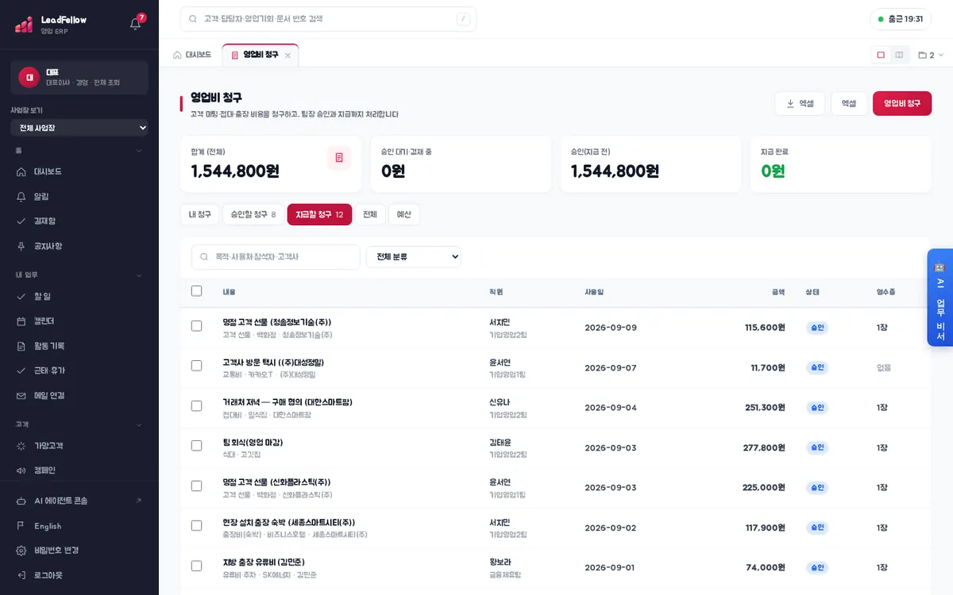The width and height of the screenshot is (953, 595).
Task: Select the 승인할 청구 filter tab
Action: tap(253, 214)
